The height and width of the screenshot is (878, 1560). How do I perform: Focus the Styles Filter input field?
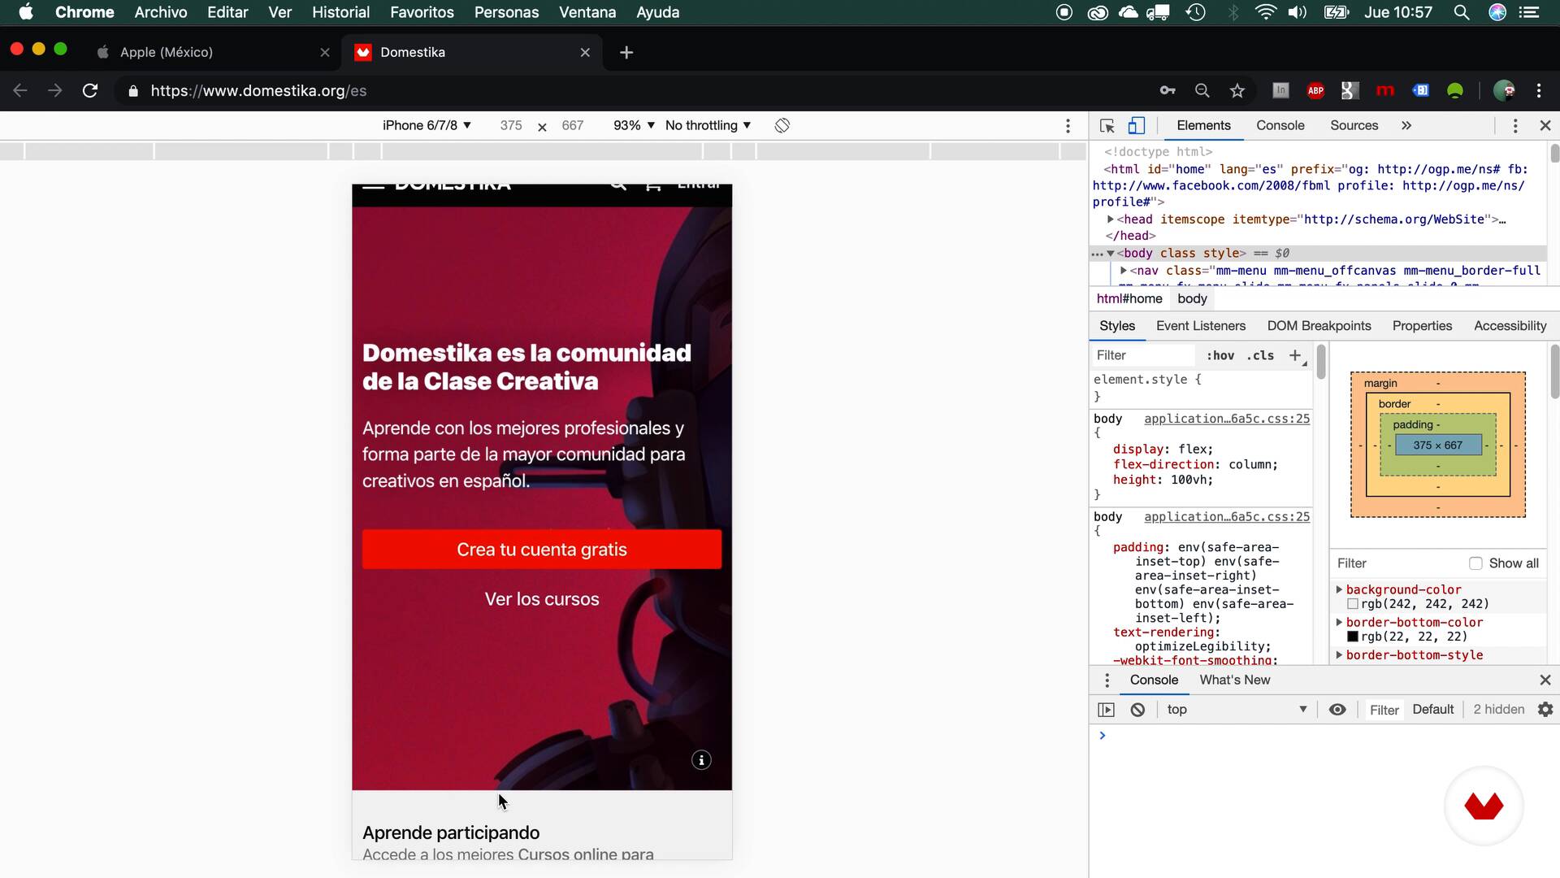(x=1142, y=355)
